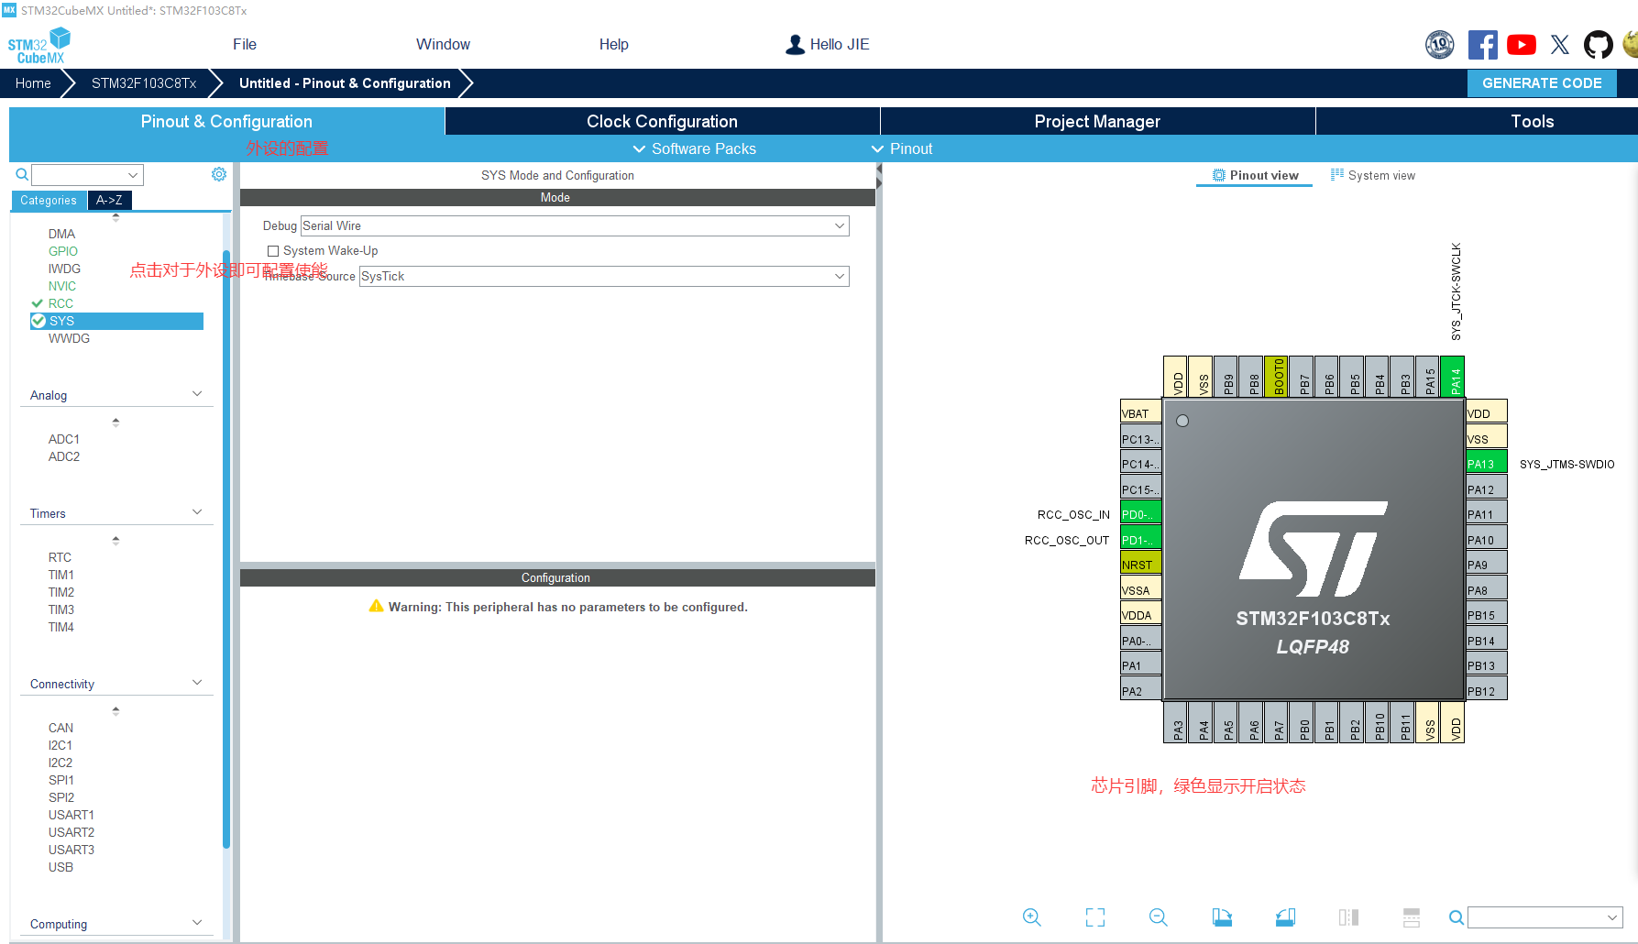This screenshot has height=944, width=1638.
Task: Click the search magnifier in peripheral panel
Action: pos(22,174)
